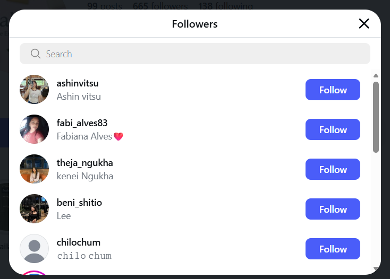The width and height of the screenshot is (390, 279).
Task: Open the fabi_alves83 username link
Action: coord(82,123)
